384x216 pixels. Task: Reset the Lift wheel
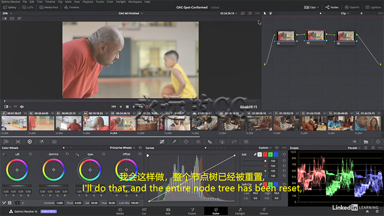(x=31, y=154)
